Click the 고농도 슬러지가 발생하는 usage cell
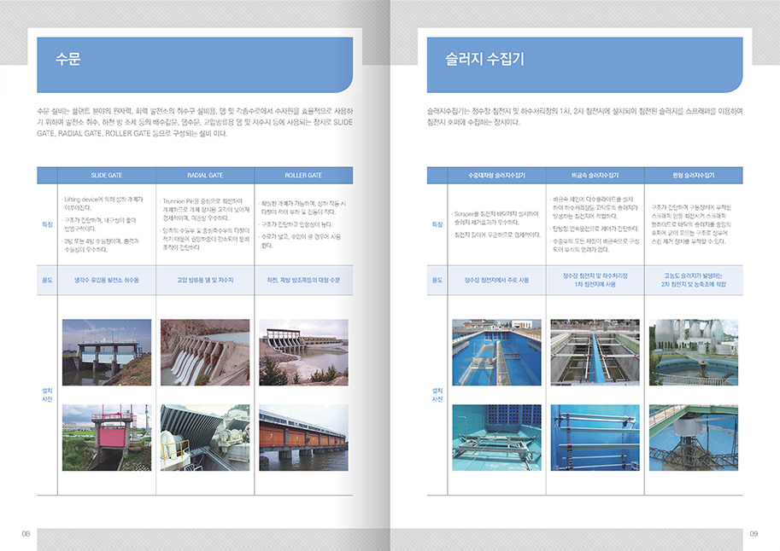780x551 pixels. coord(693,275)
